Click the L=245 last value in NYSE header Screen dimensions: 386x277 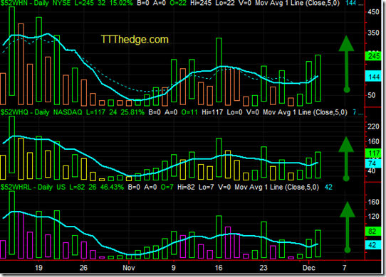coord(85,3)
